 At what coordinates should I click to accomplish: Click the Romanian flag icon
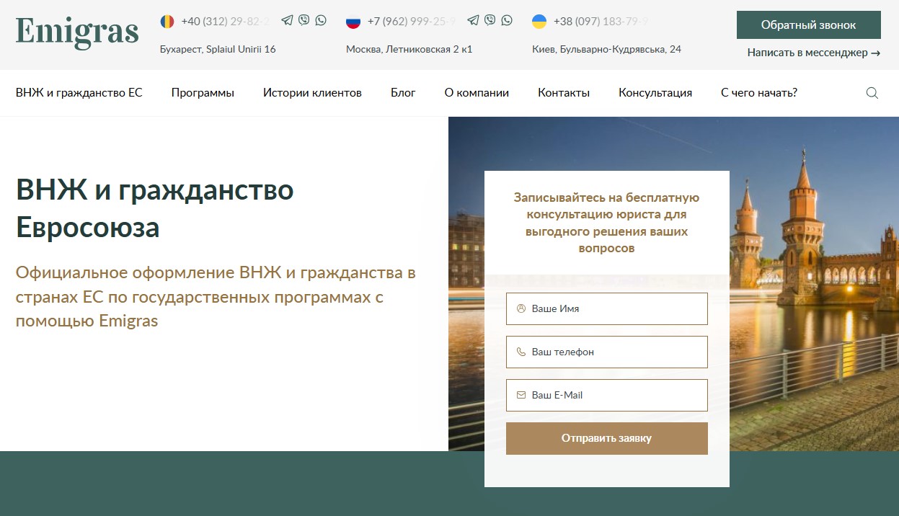click(167, 22)
